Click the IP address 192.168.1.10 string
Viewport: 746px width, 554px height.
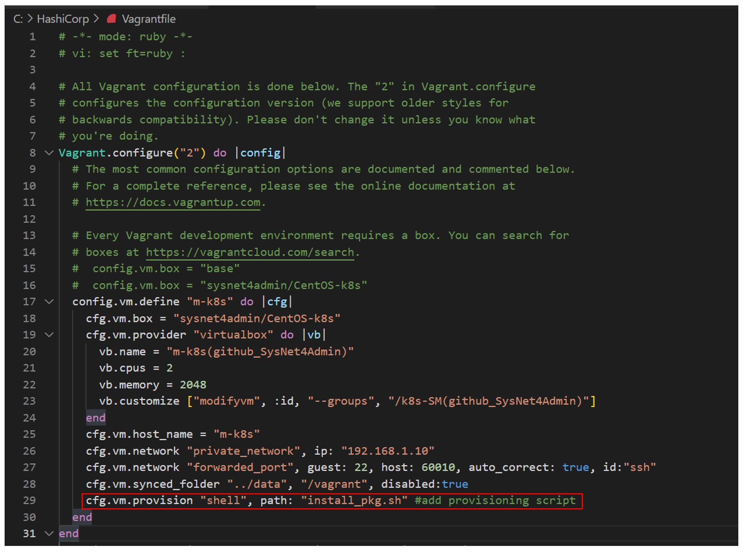(x=387, y=451)
